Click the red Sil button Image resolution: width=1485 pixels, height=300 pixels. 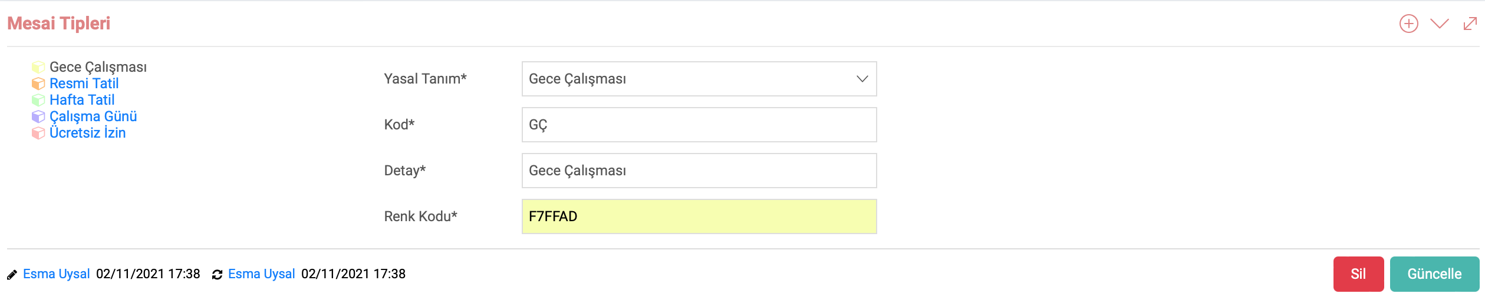pos(1358,274)
